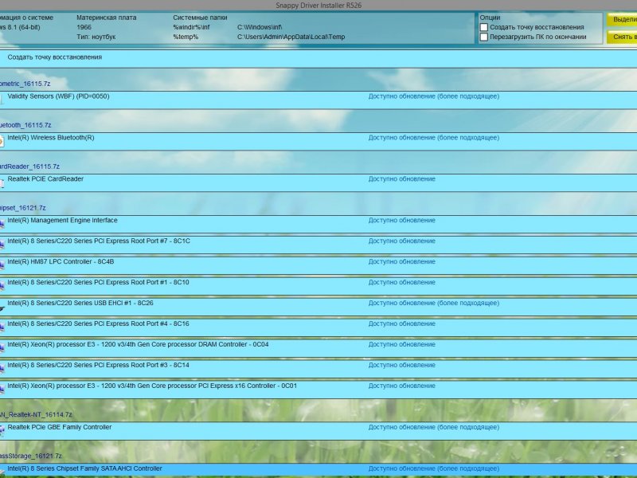Click the C:\Users\Admin\AppData\Local\Temp path
Screen dimensions: 637x478
[x=291, y=37]
